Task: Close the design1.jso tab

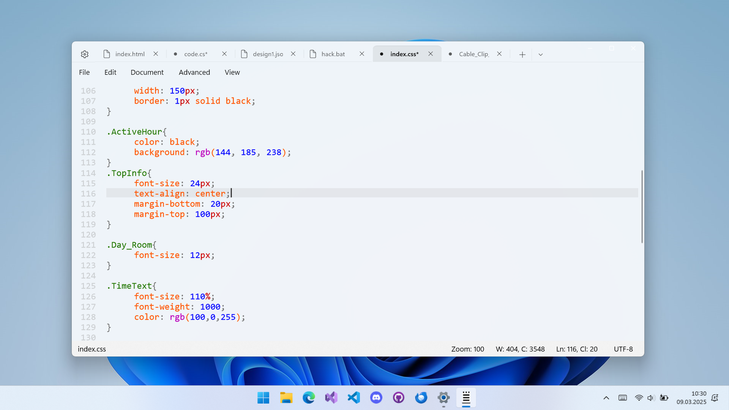Action: (x=293, y=54)
